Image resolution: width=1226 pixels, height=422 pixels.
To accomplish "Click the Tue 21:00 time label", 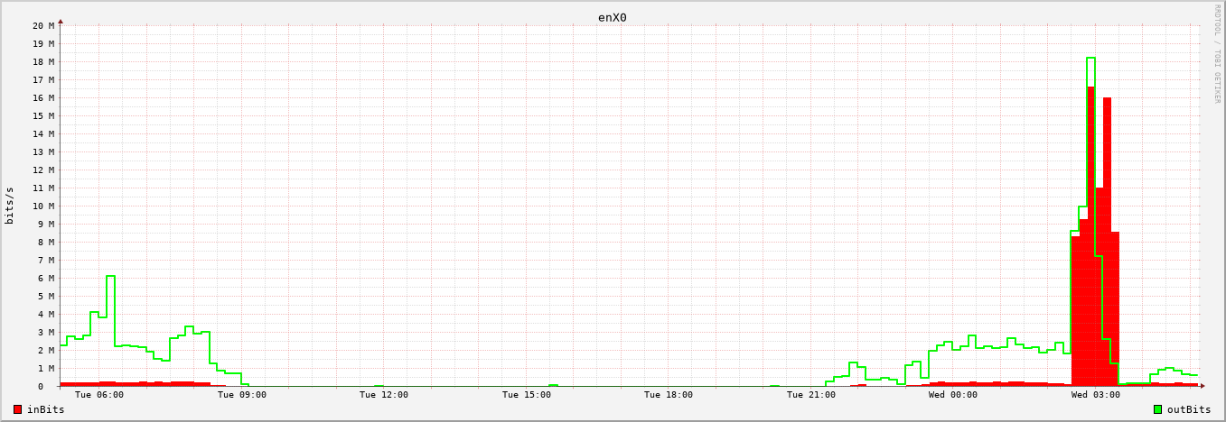I will (x=810, y=394).
